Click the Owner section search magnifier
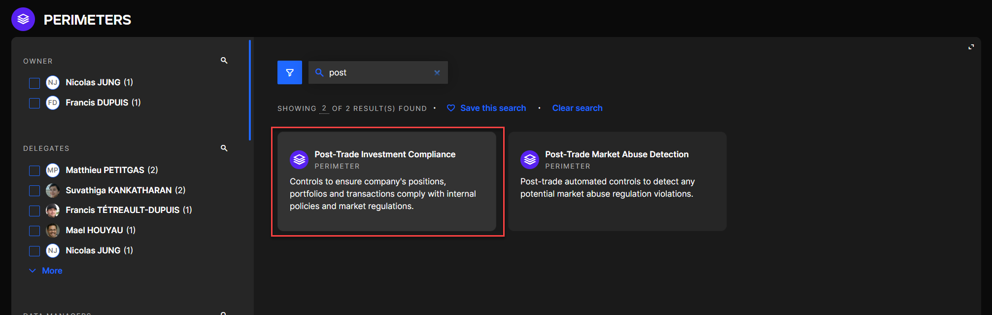 coord(224,61)
